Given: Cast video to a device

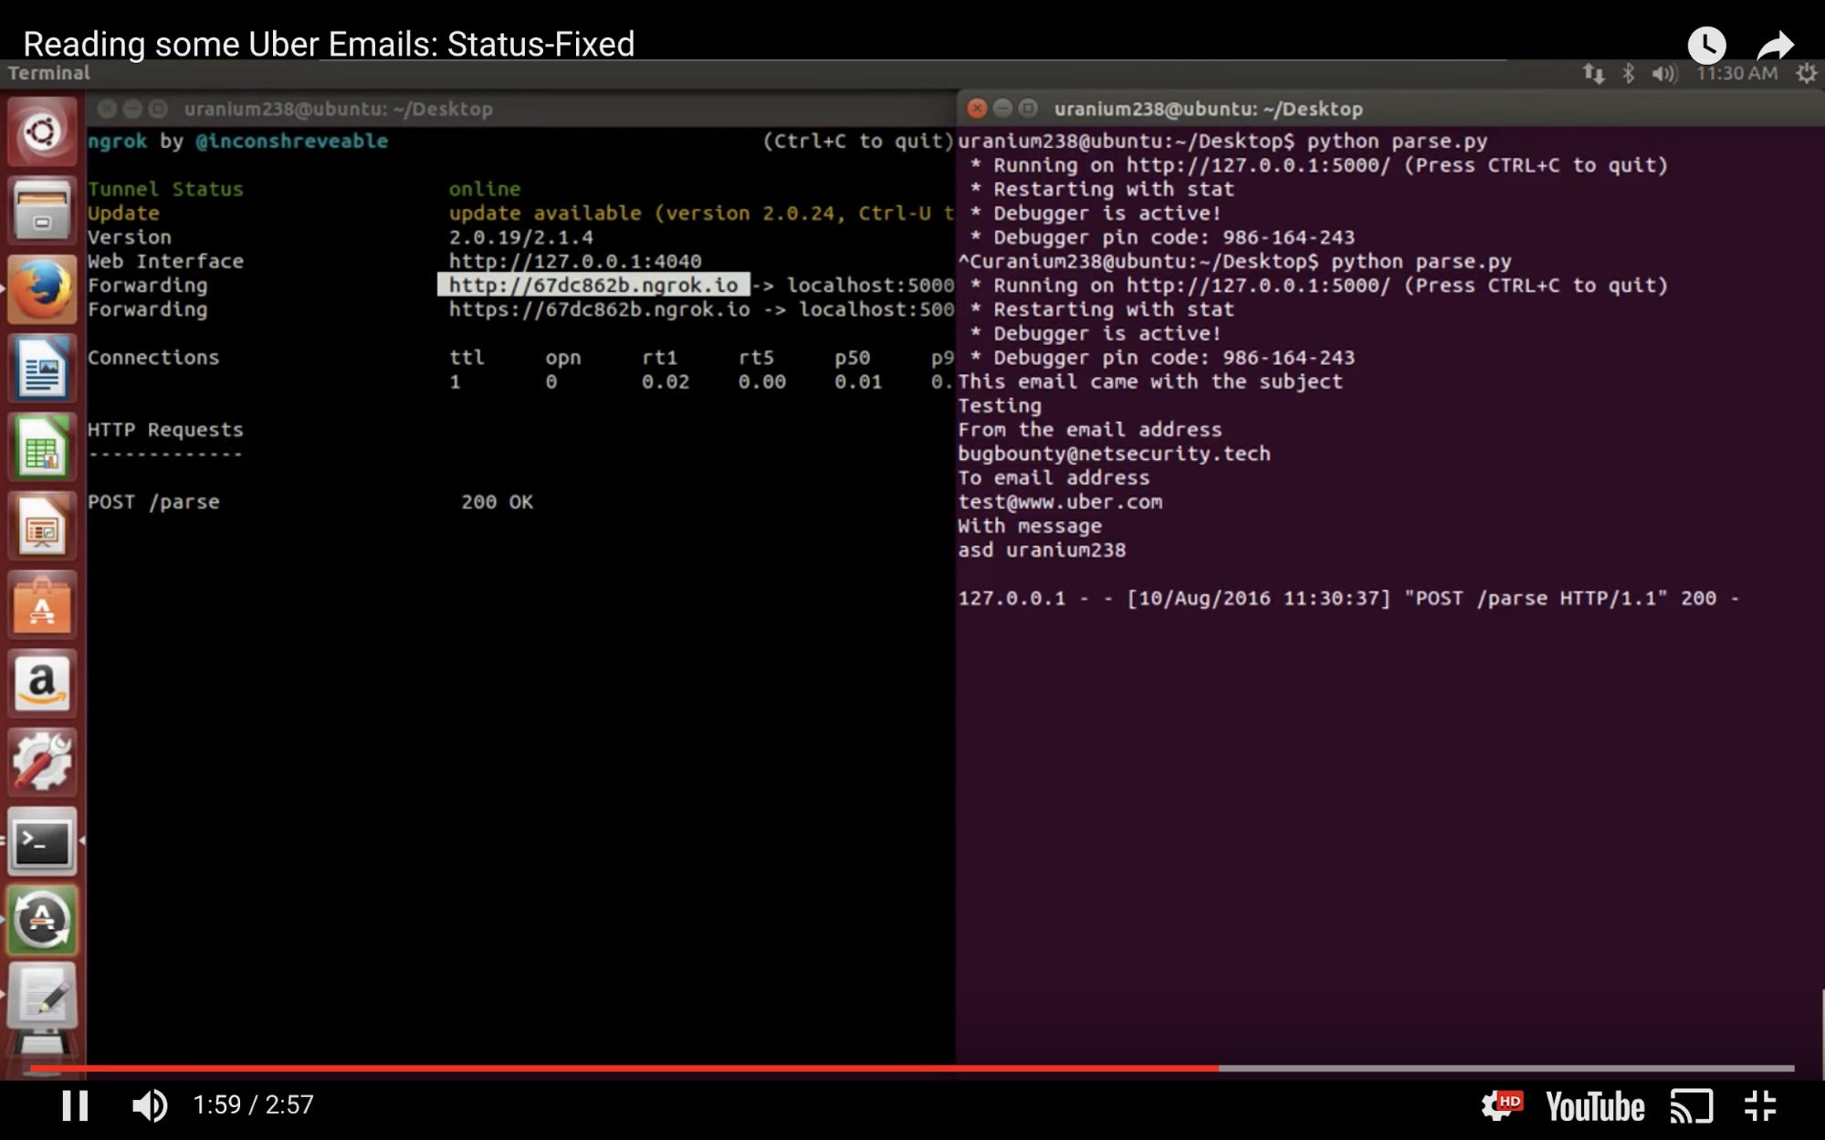Looking at the screenshot, I should tap(1691, 1106).
